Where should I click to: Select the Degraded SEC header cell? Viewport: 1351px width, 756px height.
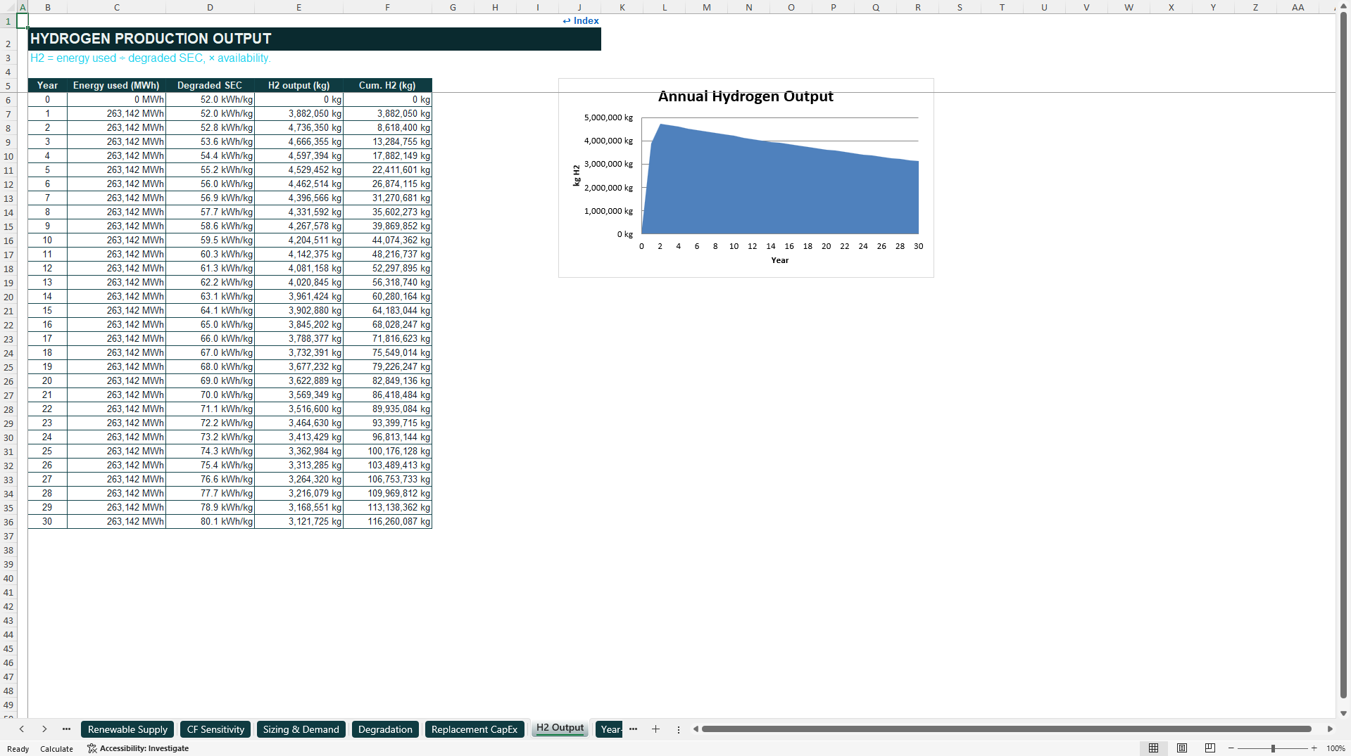(210, 85)
